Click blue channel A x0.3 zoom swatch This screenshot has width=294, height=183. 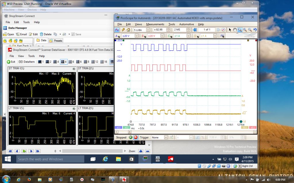119,127
